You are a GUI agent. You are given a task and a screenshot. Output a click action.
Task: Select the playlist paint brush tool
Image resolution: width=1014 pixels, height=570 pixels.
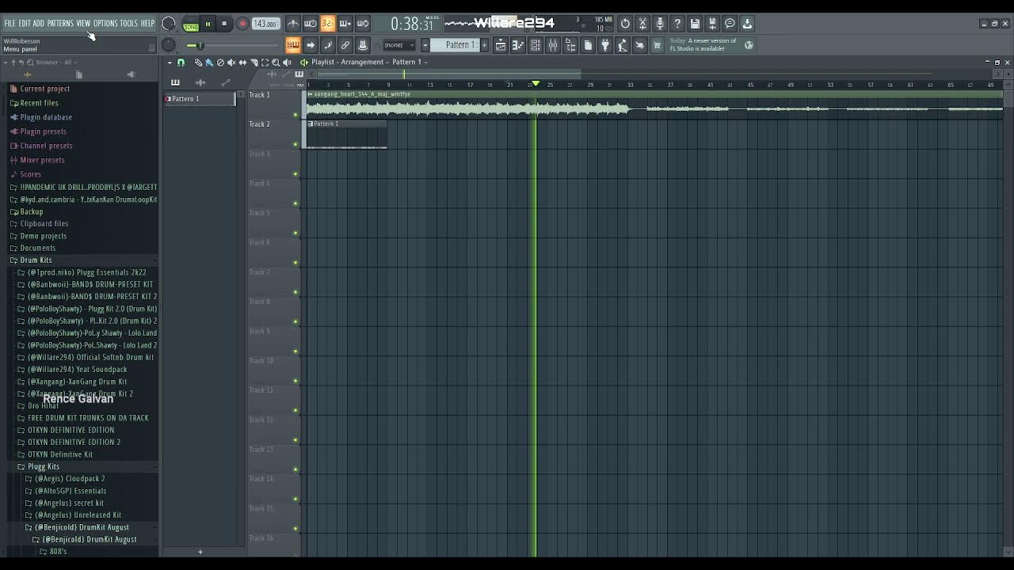[x=209, y=62]
